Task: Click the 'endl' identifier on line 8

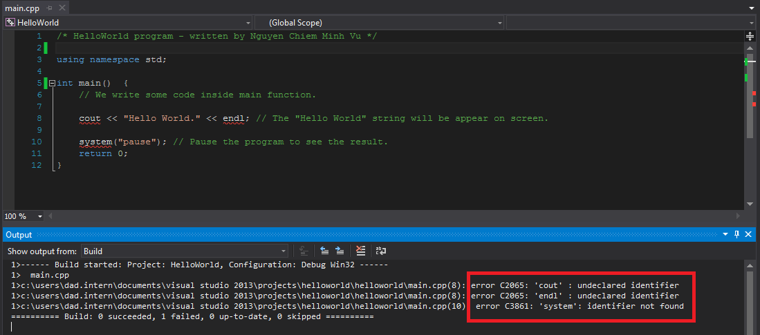Action: pyautogui.click(x=234, y=119)
